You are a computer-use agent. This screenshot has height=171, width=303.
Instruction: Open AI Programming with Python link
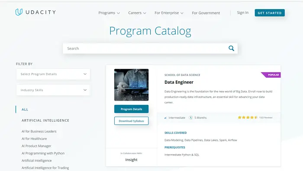[43, 153]
